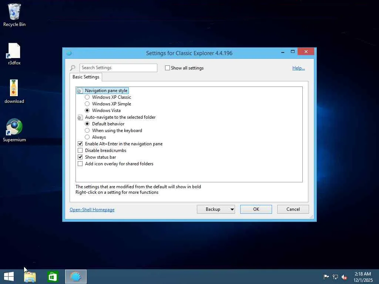Image resolution: width=379 pixels, height=284 pixels.
Task: Click the gear icon beside Auto-navigate setting
Action: click(x=80, y=117)
